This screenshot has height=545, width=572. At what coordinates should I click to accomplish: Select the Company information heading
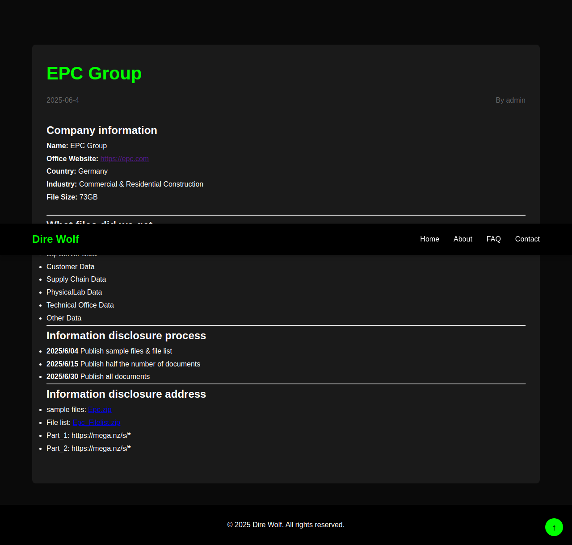(102, 130)
